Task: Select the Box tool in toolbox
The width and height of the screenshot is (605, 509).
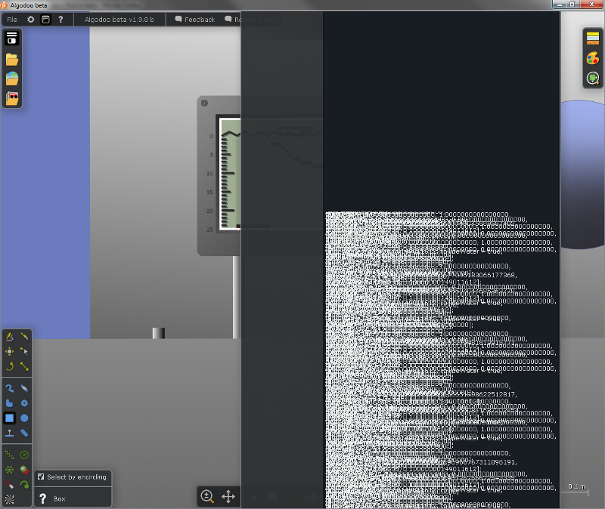Action: (x=10, y=418)
